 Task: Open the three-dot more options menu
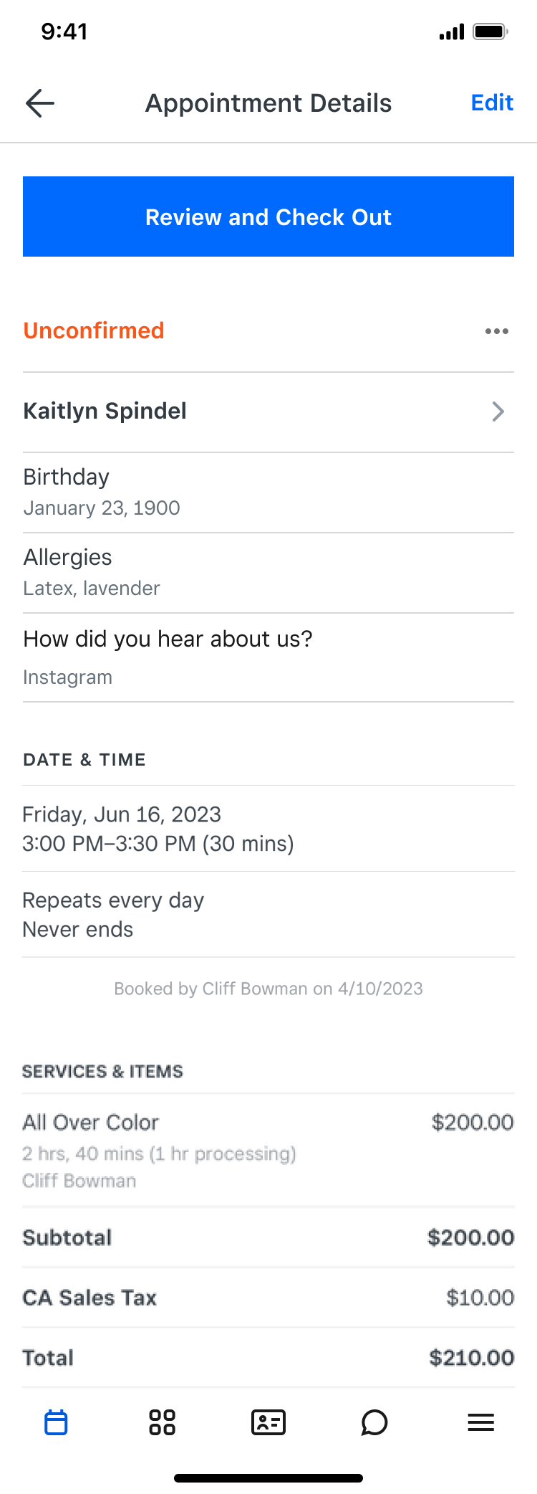497,331
